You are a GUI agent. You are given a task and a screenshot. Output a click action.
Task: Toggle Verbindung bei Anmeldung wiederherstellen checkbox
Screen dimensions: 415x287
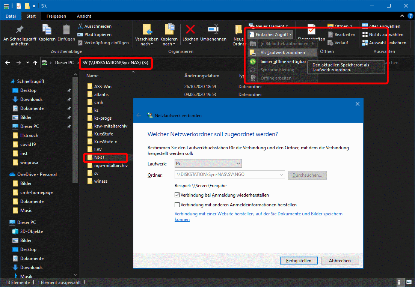point(177,195)
